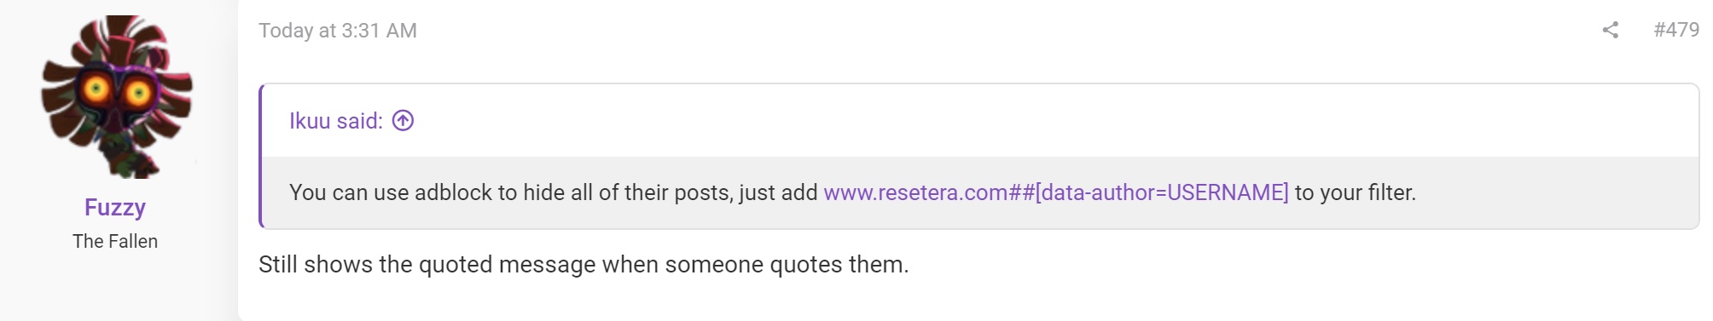Jump to Ikuu's original post via arrow icon
Screen dimensions: 1713x321
click(x=403, y=121)
